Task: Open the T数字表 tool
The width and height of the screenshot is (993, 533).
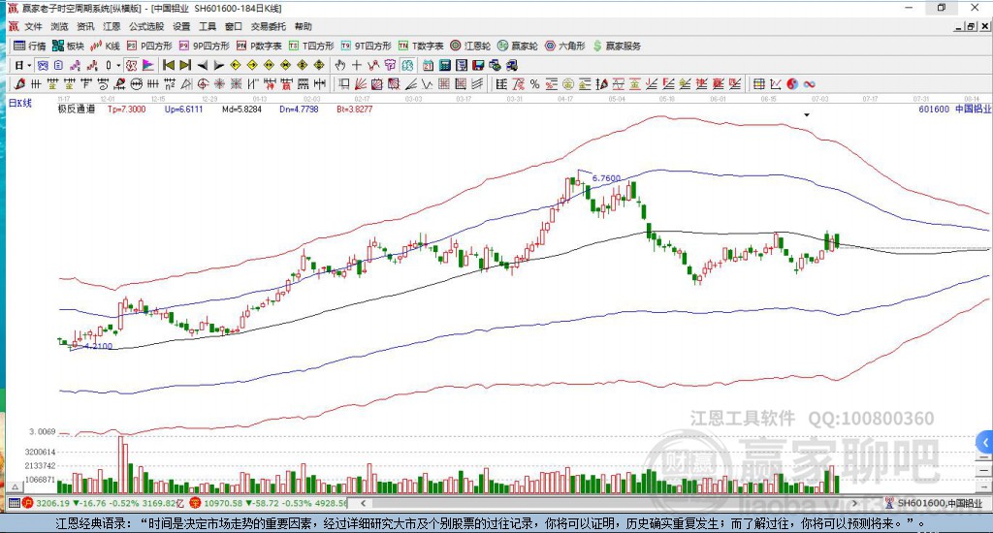Action: tap(421, 47)
